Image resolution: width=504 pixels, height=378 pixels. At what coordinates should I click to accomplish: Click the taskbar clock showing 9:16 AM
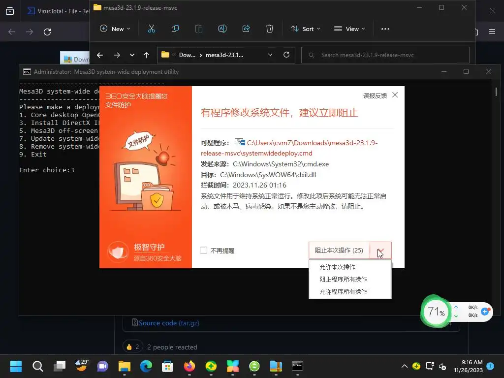click(x=469, y=366)
